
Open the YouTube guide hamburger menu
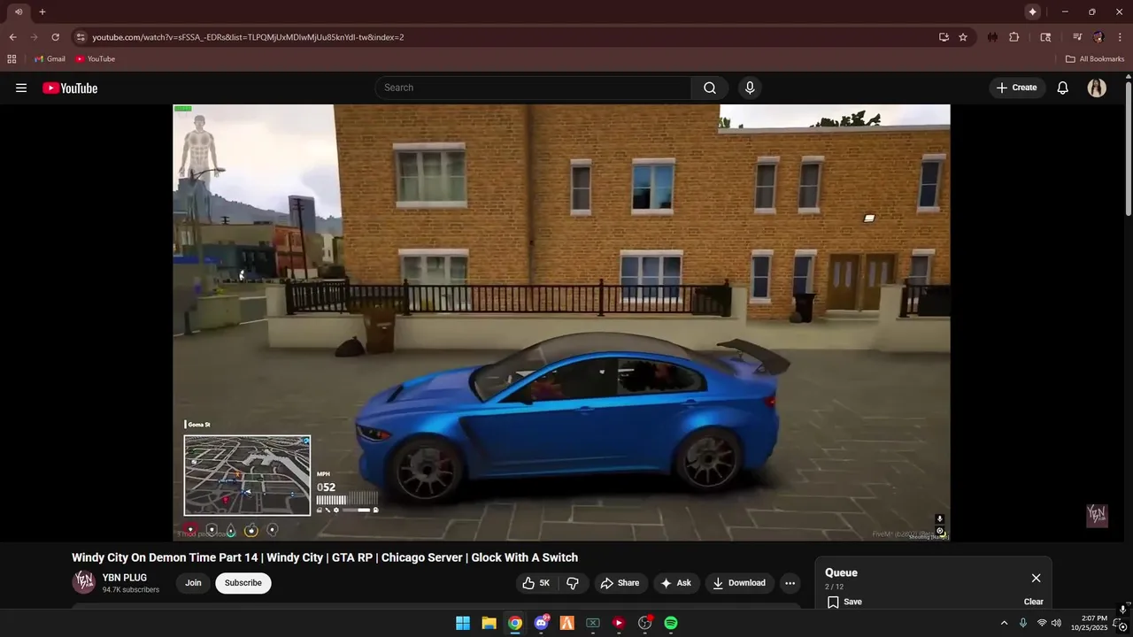(x=21, y=88)
